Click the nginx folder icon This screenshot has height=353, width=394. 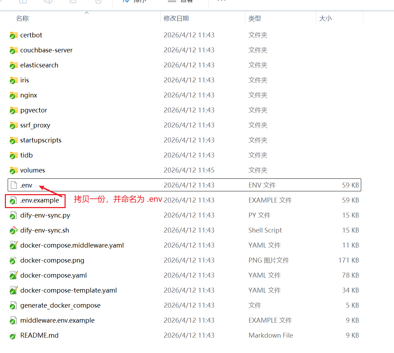click(x=14, y=95)
